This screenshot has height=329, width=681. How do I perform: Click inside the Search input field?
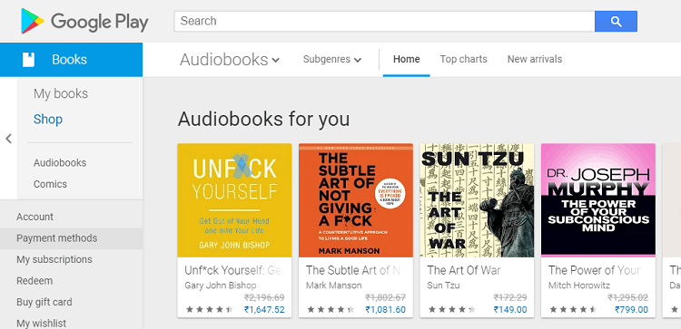(x=384, y=21)
